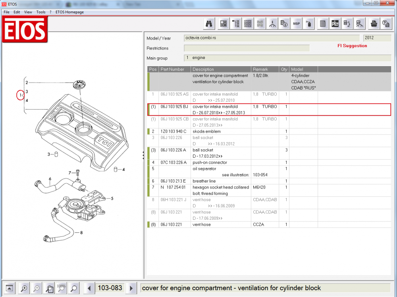
Task: Click the keypad grid toolbar icon
Action: pos(248,24)
